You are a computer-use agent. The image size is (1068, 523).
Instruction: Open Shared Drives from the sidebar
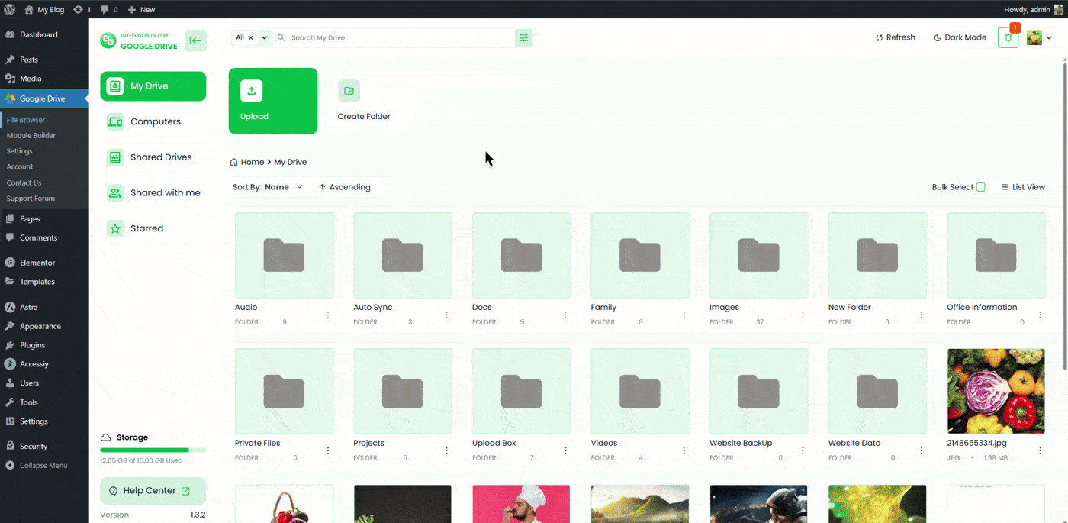click(x=153, y=157)
